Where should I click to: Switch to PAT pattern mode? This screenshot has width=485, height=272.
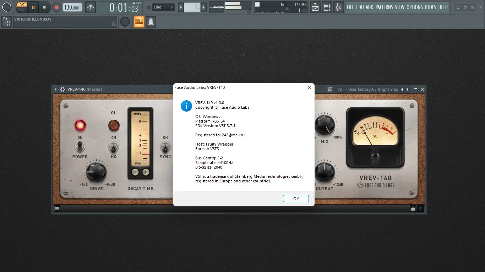point(22,5)
